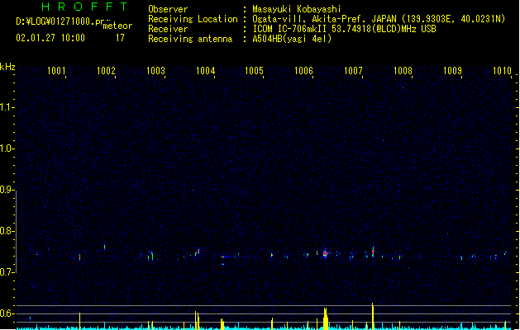Select observer name Masayuki Kobayashi
This screenshot has height=330, width=520.
click(x=297, y=9)
